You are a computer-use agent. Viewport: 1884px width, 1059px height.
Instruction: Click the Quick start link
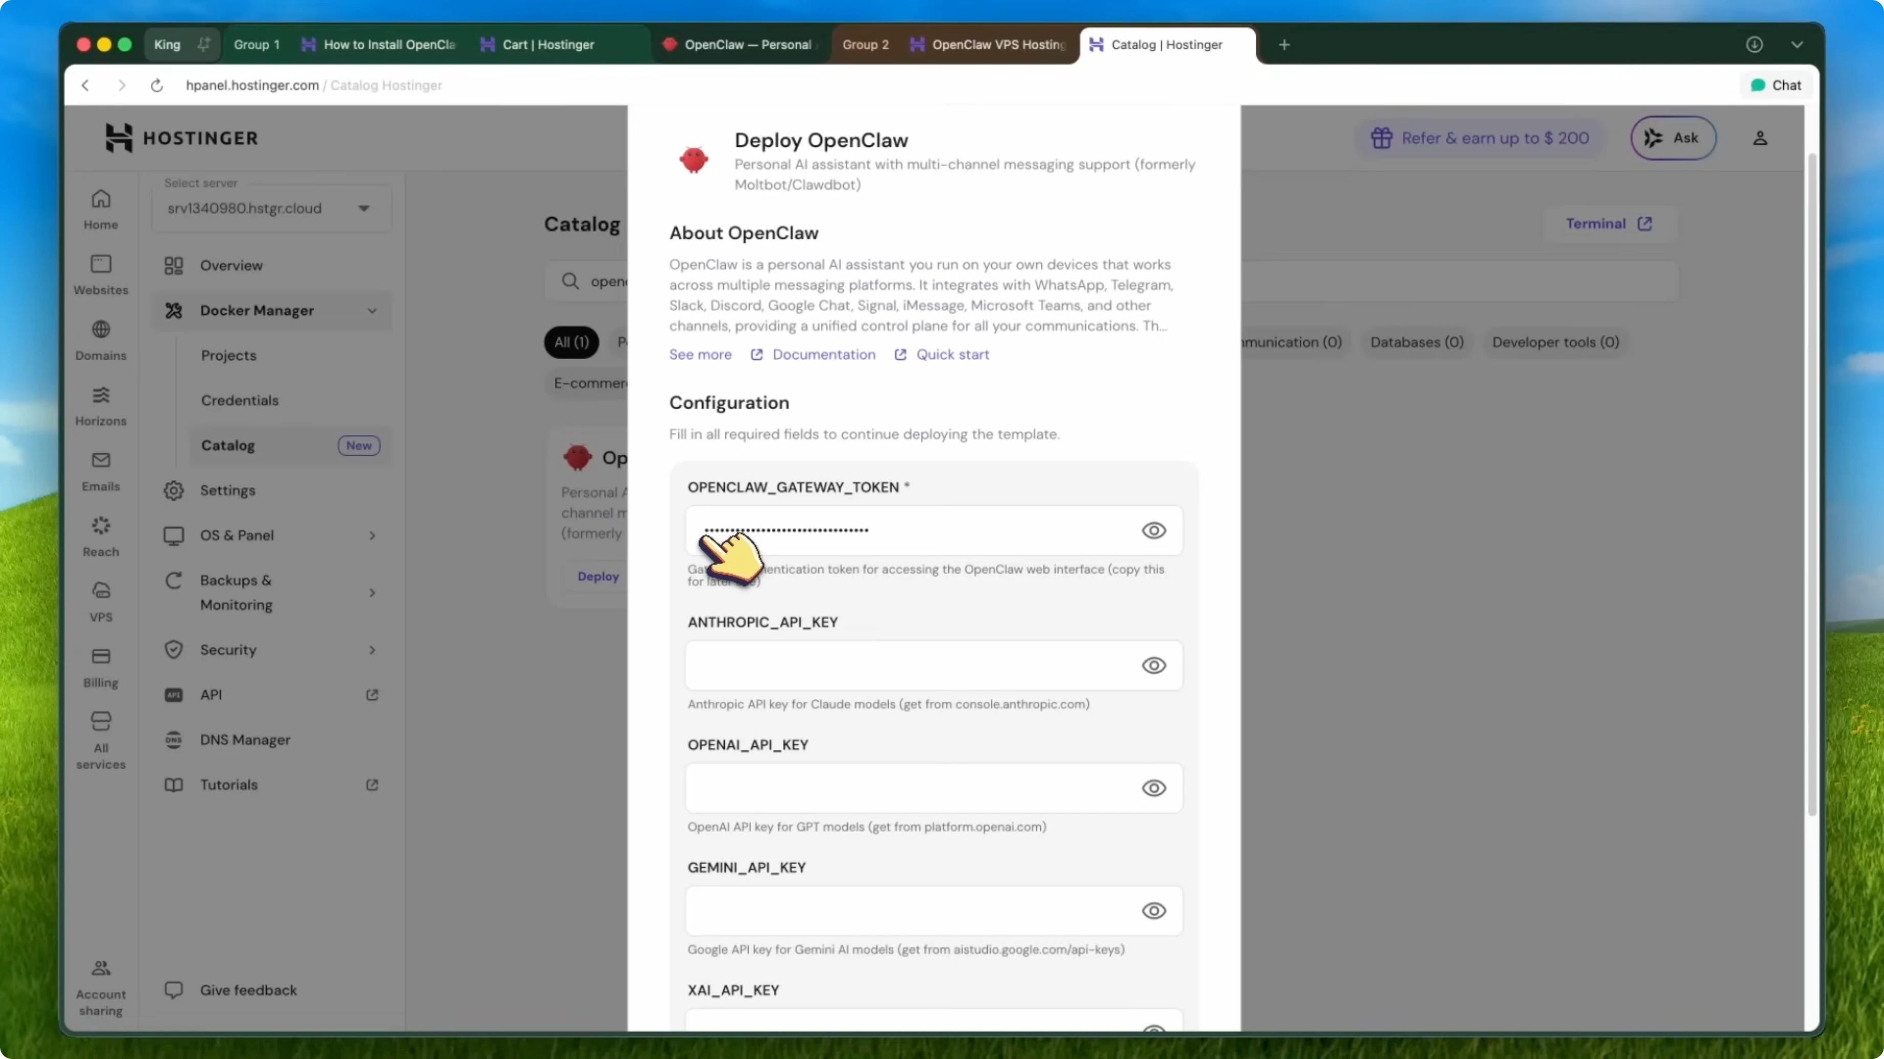(953, 354)
